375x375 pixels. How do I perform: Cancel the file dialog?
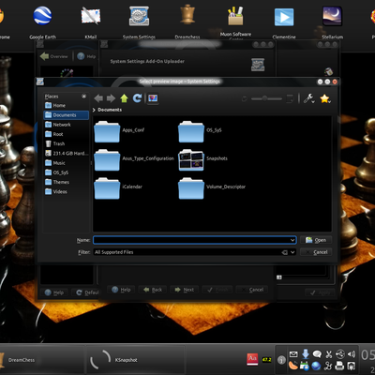click(316, 252)
